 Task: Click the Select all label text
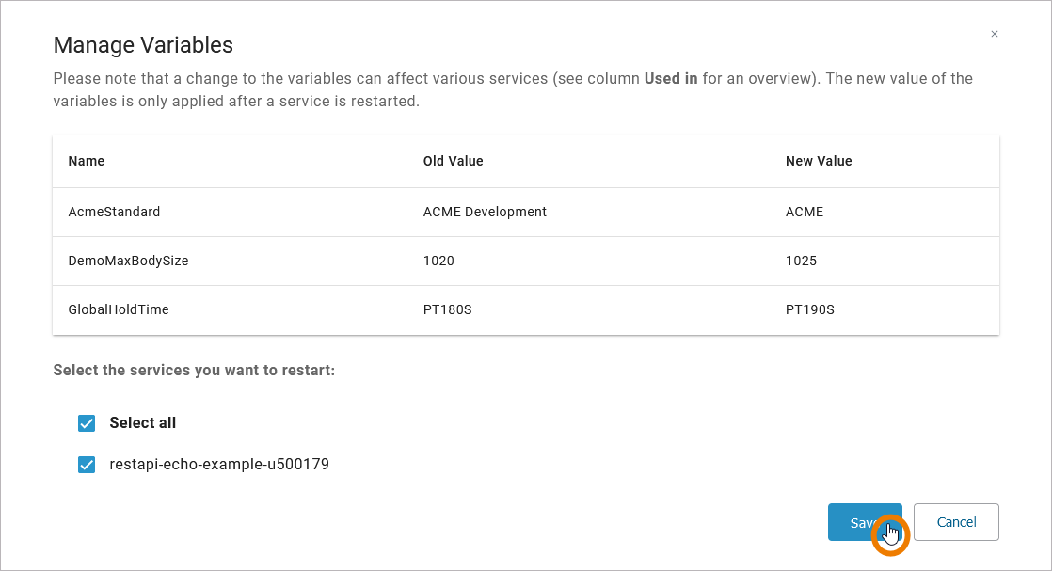[142, 423]
